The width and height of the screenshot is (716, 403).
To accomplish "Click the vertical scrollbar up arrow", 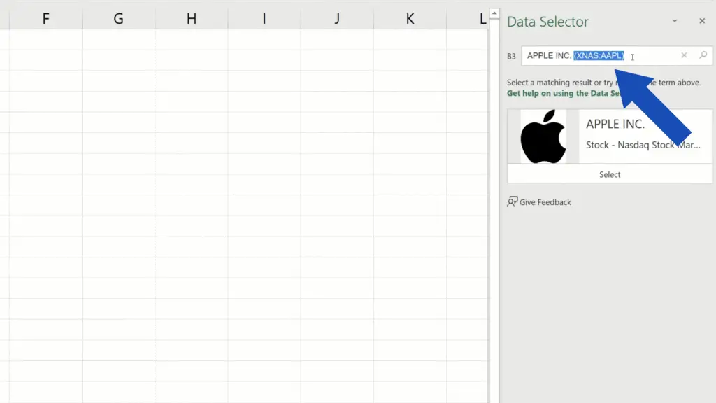I will [x=494, y=13].
